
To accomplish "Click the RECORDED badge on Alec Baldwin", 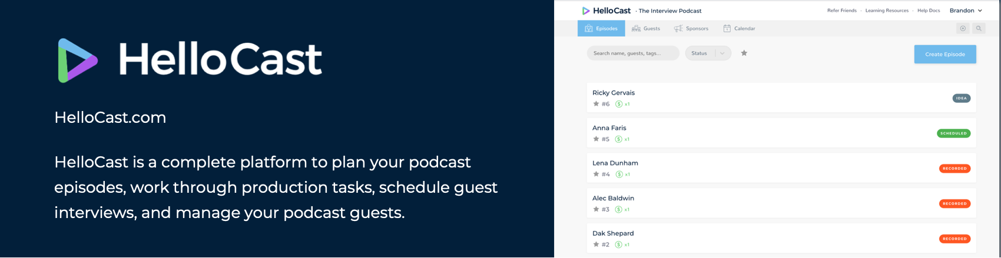I will [x=954, y=204].
